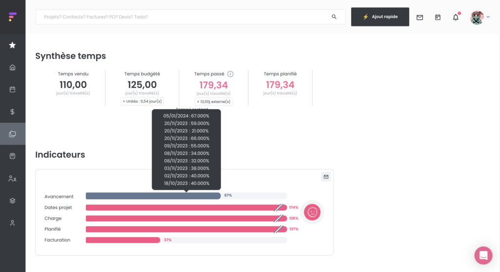Click the + Unités : 5,54 jour(s) badge
Screen dimensions: 500x272
click(142, 102)
